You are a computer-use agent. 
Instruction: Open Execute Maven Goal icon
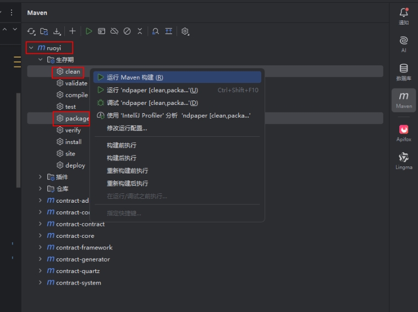click(102, 31)
